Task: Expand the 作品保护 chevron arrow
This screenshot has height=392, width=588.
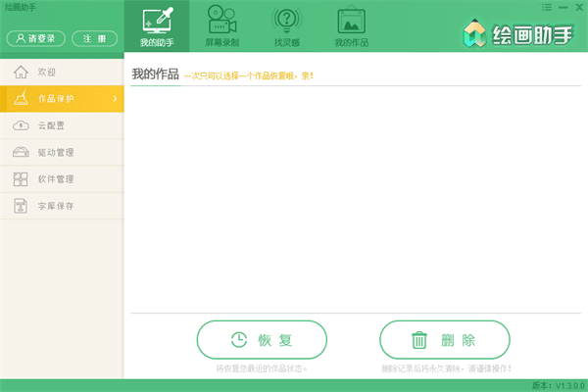Action: pyautogui.click(x=115, y=99)
